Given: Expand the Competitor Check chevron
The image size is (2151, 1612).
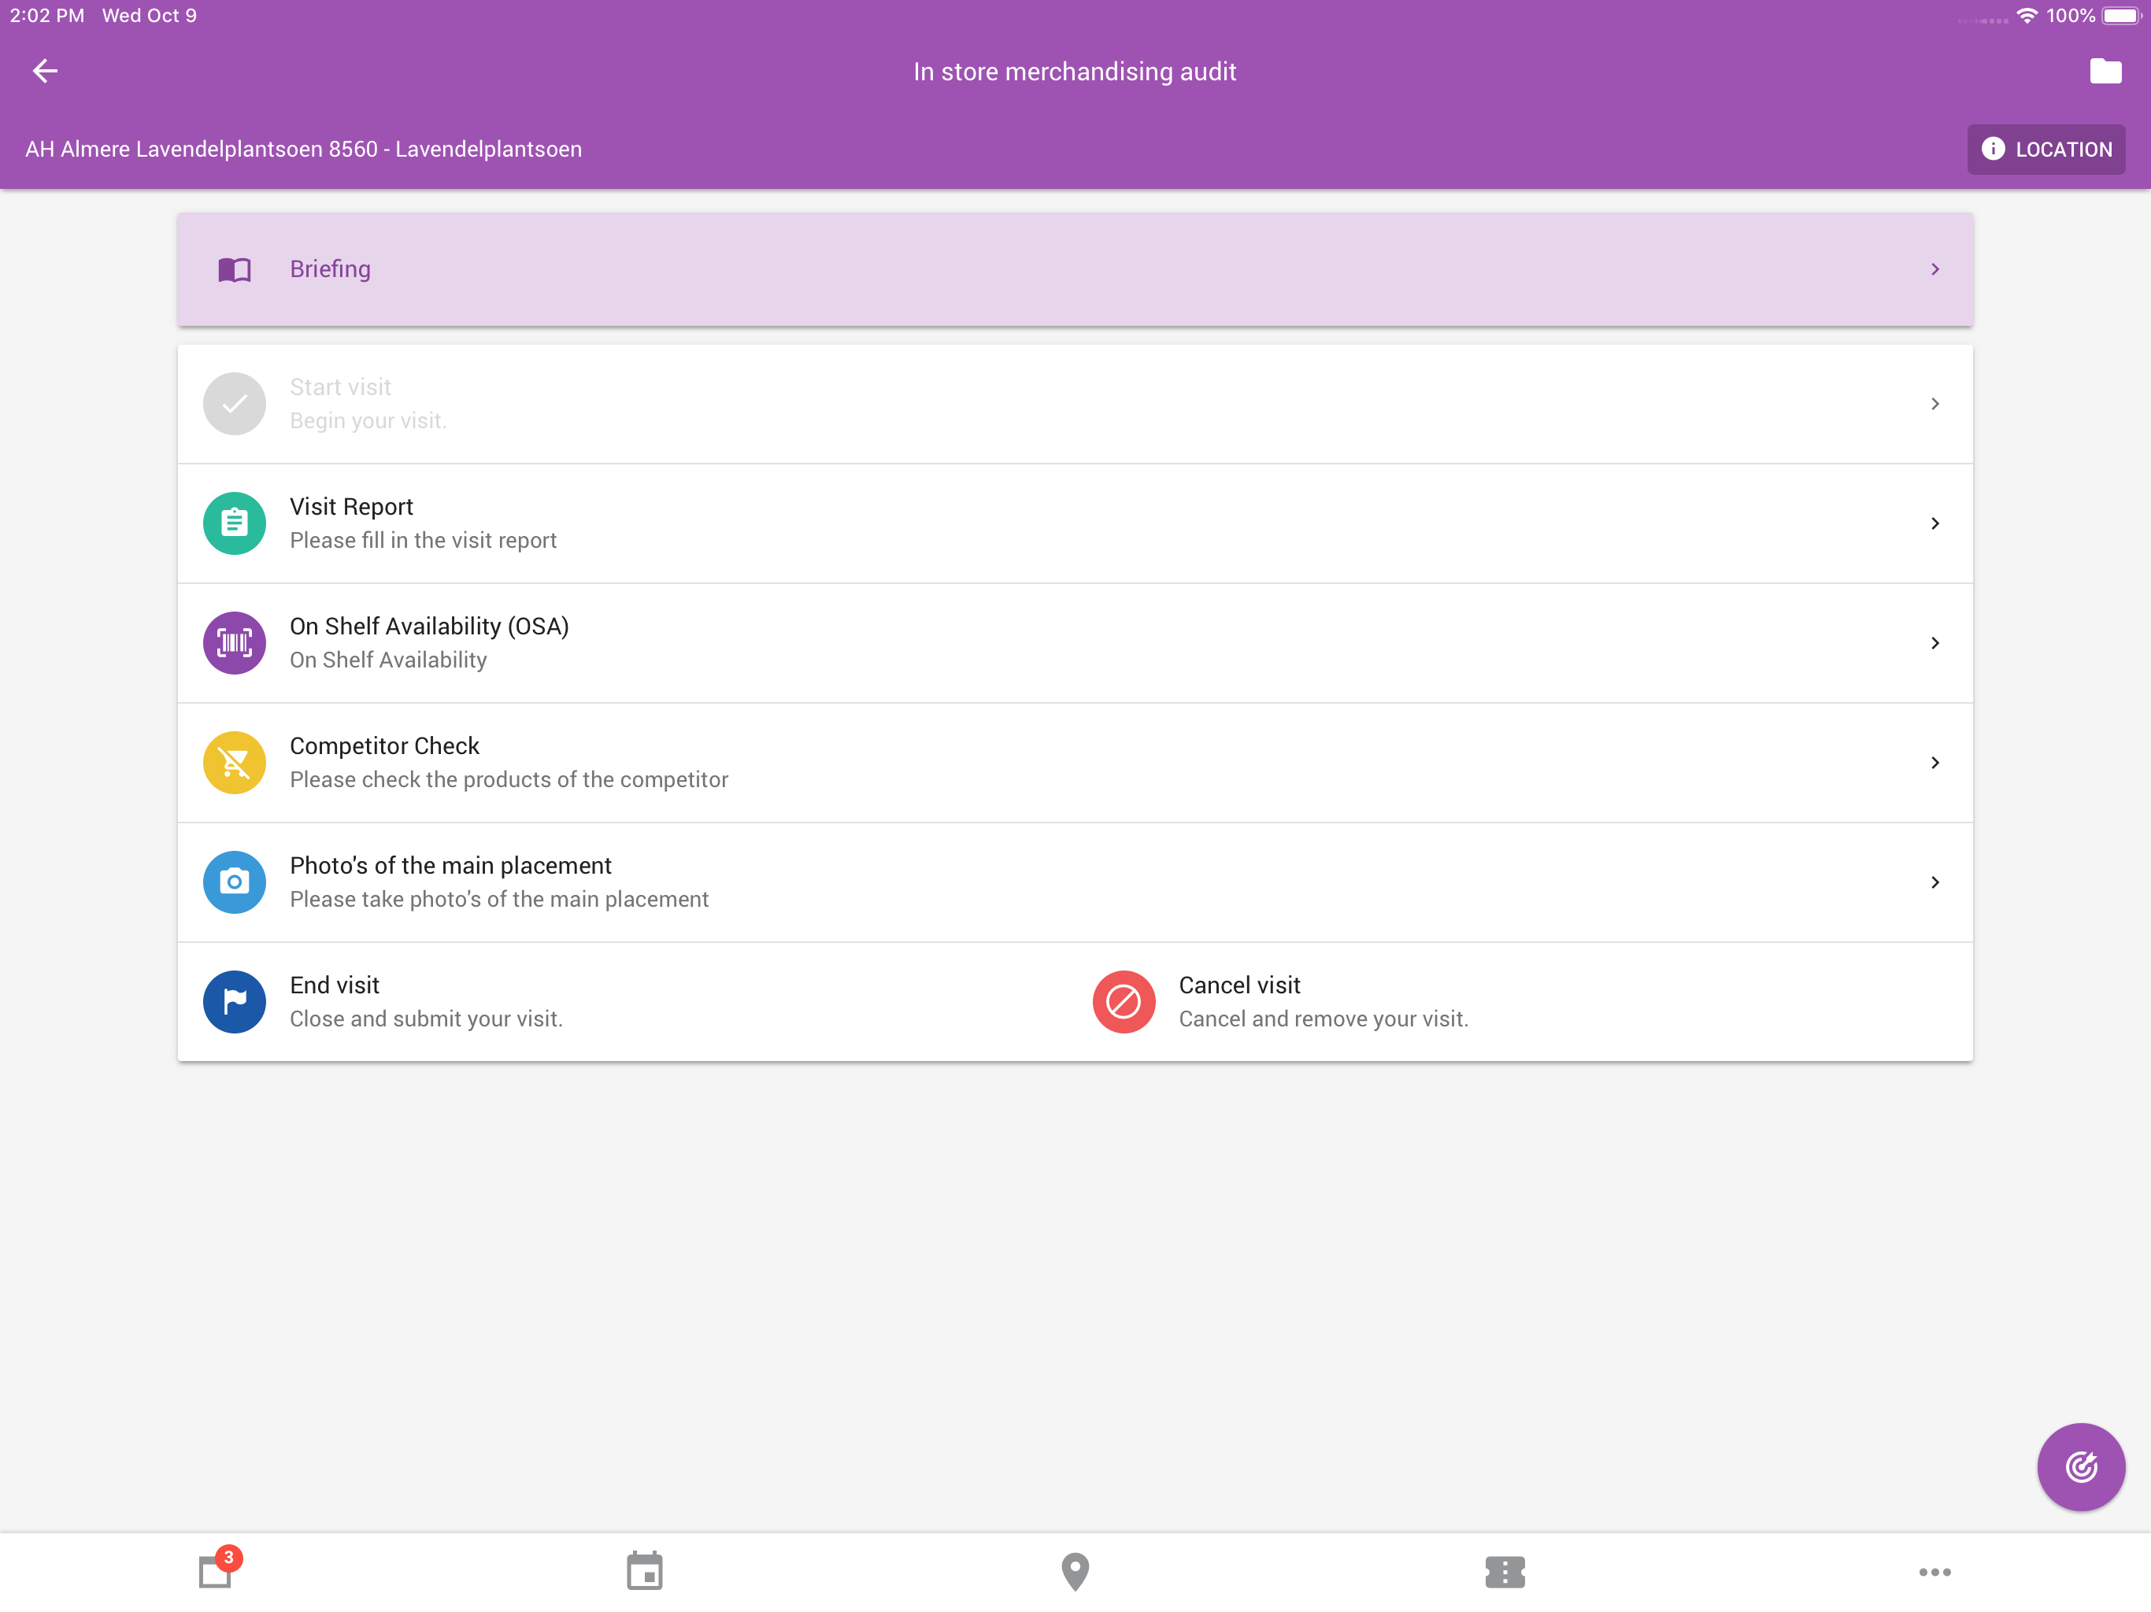Looking at the screenshot, I should [1934, 762].
